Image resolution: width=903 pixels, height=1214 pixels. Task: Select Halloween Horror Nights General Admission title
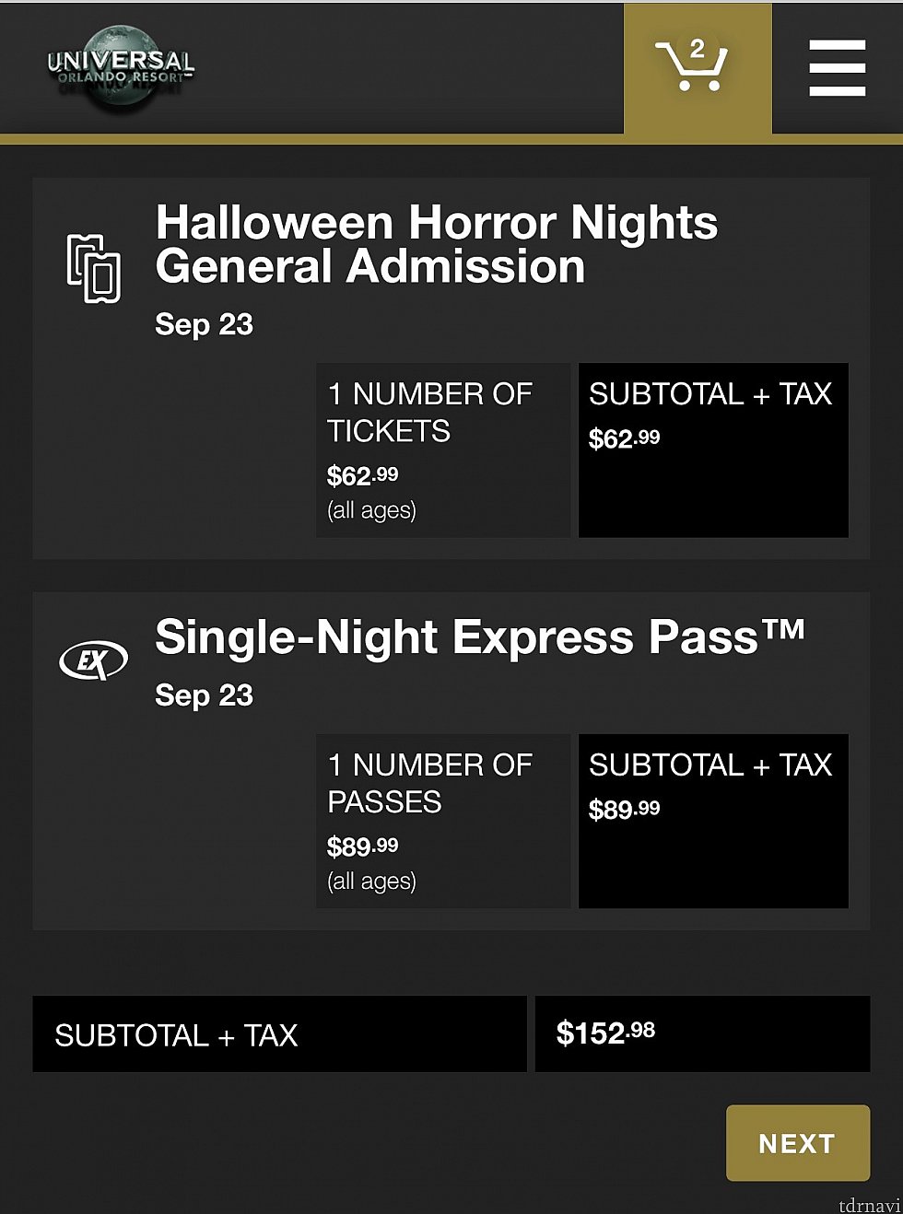coord(437,244)
